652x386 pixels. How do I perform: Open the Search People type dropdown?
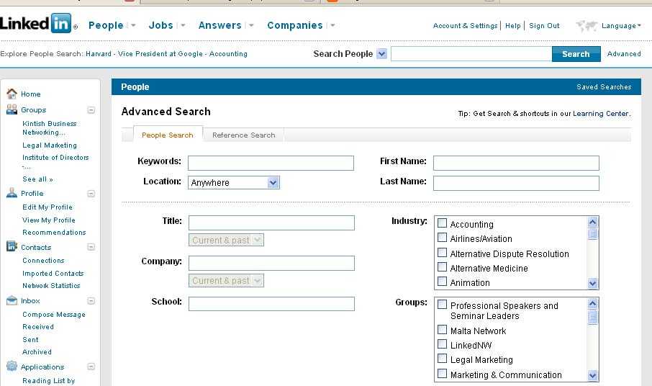pyautogui.click(x=381, y=54)
